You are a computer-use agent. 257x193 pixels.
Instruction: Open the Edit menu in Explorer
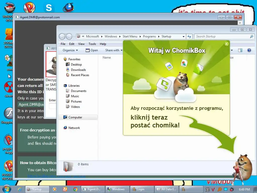[72, 44]
